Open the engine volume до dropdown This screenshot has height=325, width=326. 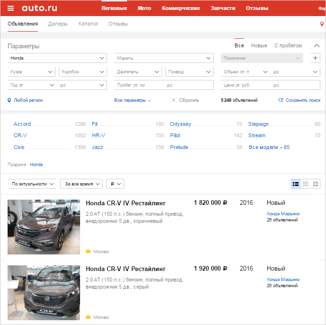(x=295, y=71)
